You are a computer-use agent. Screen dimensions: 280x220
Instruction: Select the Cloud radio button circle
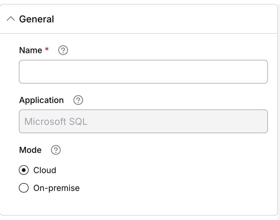[24, 170]
